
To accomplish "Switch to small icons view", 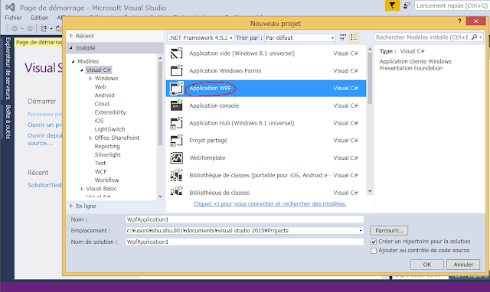I will (343, 37).
